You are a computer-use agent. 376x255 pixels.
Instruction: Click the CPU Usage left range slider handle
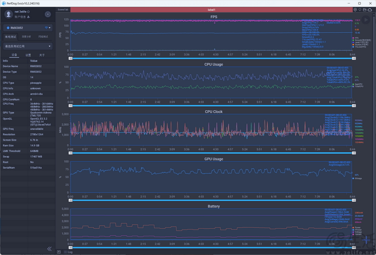pos(71,106)
